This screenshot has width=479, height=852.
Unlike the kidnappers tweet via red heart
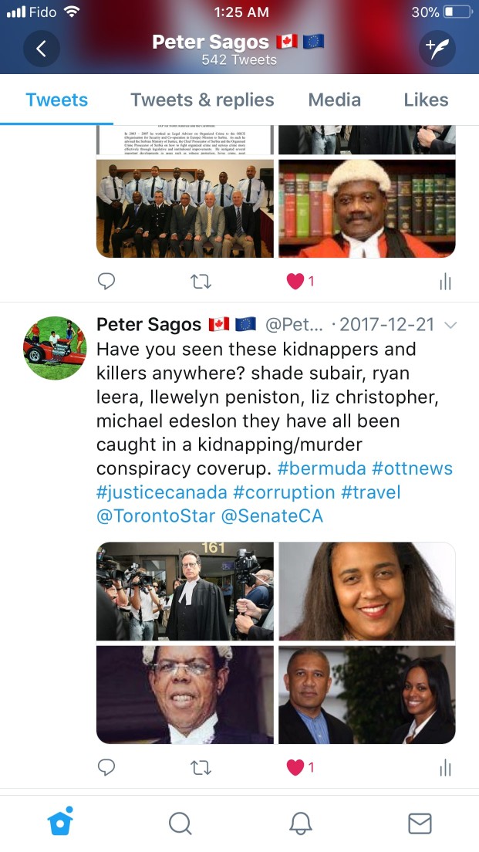click(x=295, y=767)
